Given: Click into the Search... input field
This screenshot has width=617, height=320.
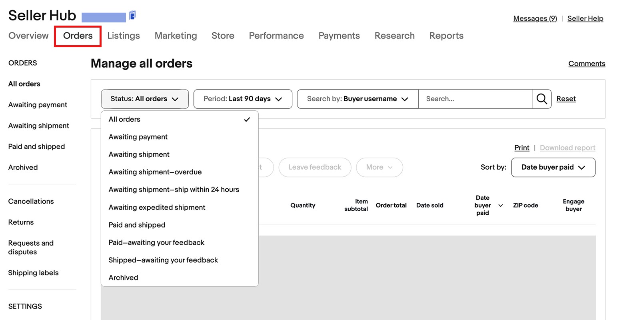Looking at the screenshot, I should 475,99.
